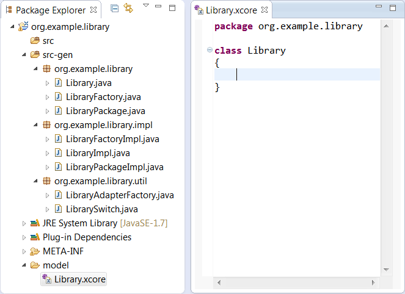Collapse the org.example.library.util package
The width and height of the screenshot is (405, 294).
tap(35, 181)
